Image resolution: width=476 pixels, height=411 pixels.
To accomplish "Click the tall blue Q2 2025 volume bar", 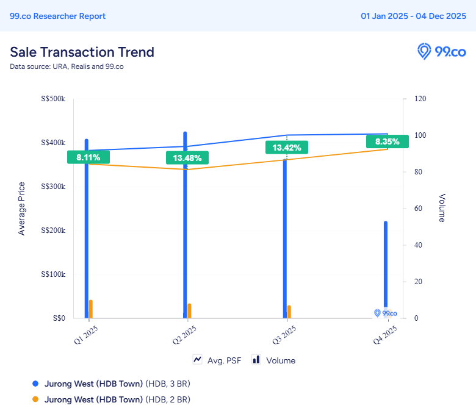I will pyautogui.click(x=185, y=224).
